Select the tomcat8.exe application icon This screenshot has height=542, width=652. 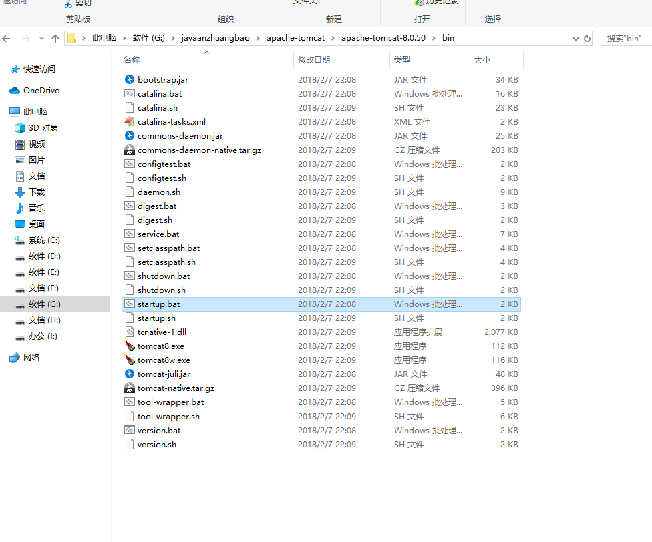(130, 346)
